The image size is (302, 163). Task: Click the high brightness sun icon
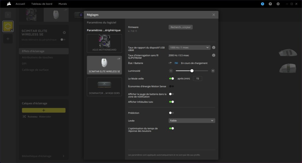[213, 71]
